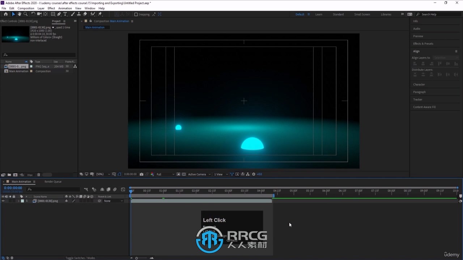Viewport: 463px width, 260px height.
Task: Click the Draft 3D icon in timeline
Action: coord(94,189)
